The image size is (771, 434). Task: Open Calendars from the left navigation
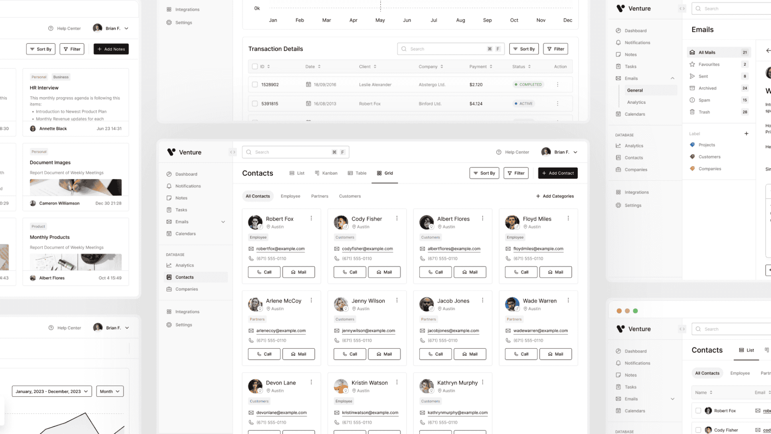186,233
